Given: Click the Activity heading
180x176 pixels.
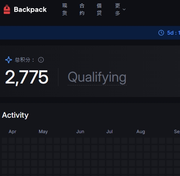Looking at the screenshot, I should point(15,115).
